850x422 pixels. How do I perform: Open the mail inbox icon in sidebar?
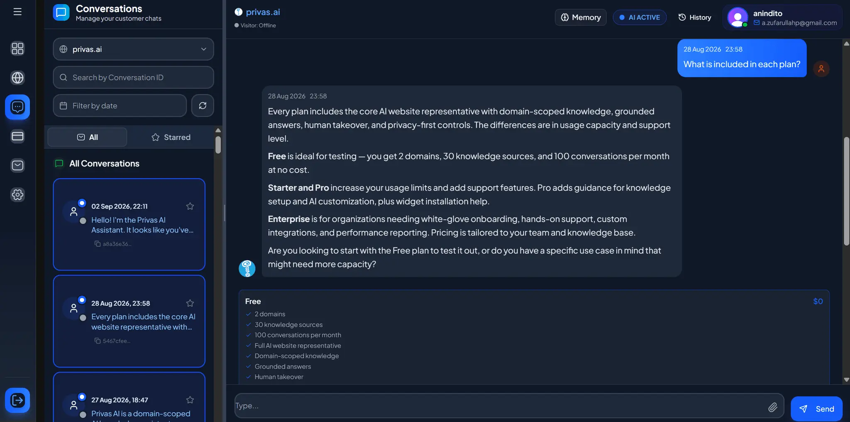pyautogui.click(x=17, y=165)
